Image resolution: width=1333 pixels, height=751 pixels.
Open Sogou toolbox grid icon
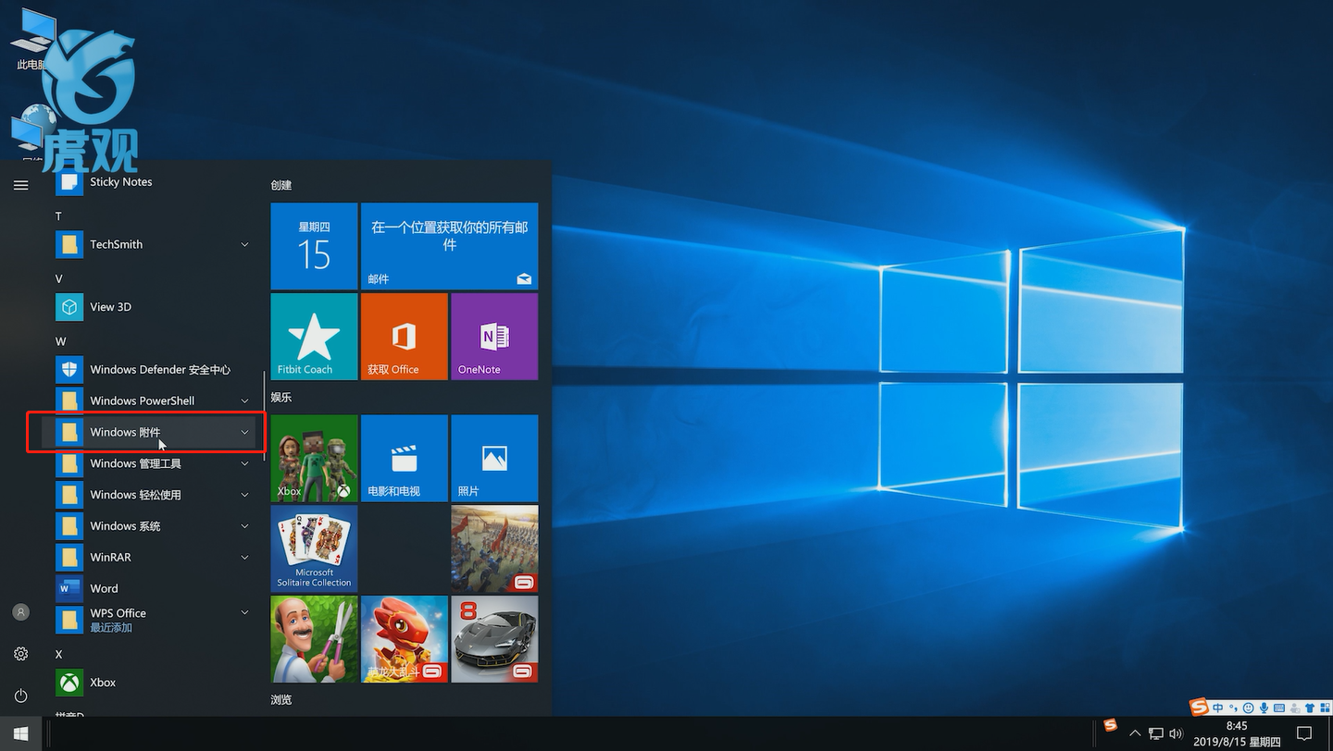[x=1325, y=708]
